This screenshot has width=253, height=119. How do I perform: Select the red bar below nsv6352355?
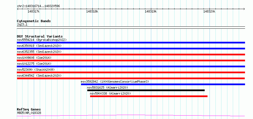coord(131,55)
